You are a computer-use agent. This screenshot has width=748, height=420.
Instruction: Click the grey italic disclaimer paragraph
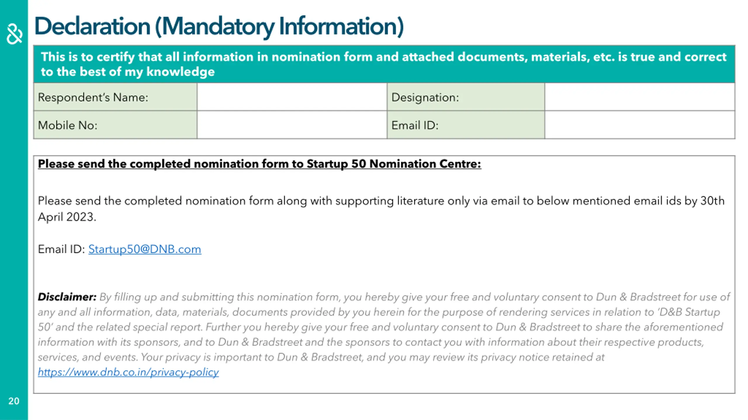(380, 327)
